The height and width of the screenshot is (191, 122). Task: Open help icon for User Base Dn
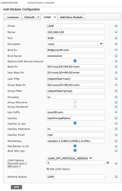click(x=116, y=73)
